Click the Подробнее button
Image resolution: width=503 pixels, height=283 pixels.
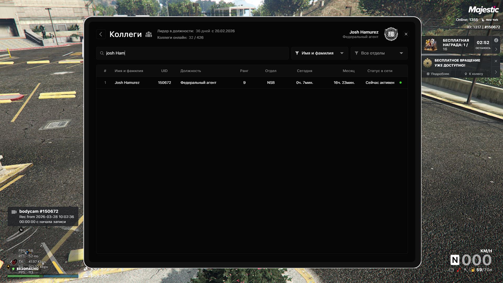(x=438, y=74)
